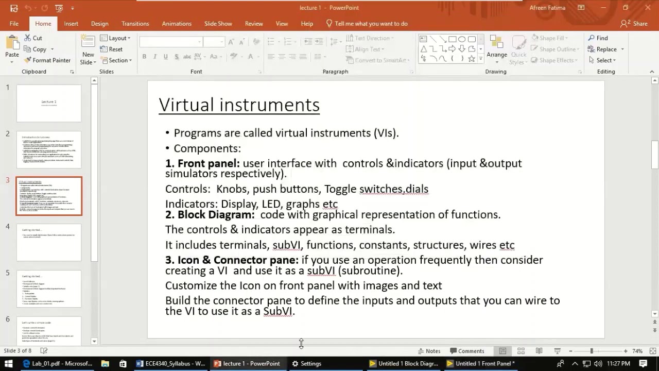Image resolution: width=659 pixels, height=371 pixels.
Task: Activate Format Painter
Action: [x=47, y=60]
